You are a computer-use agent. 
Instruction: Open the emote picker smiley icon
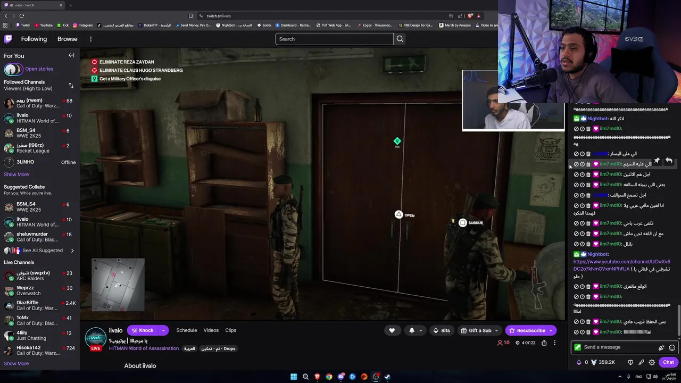click(672, 347)
